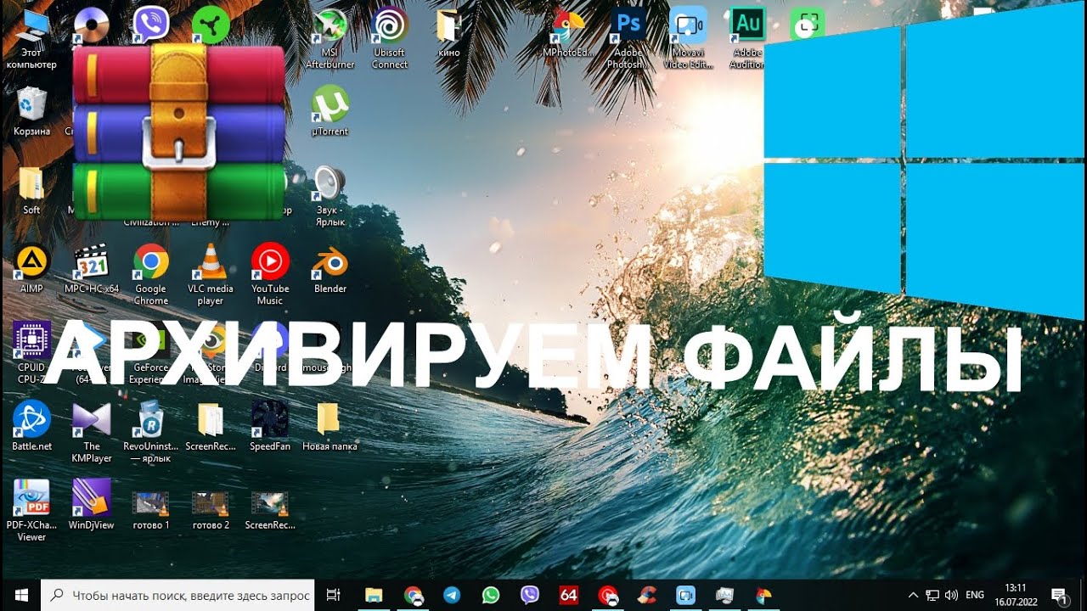Open File Explorer from taskbar
The height and width of the screenshot is (611, 1087).
click(374, 595)
